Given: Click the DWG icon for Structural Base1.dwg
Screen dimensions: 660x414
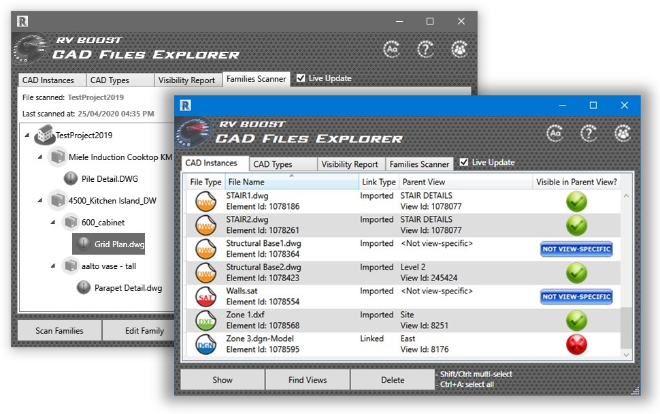Looking at the screenshot, I should click(x=206, y=249).
